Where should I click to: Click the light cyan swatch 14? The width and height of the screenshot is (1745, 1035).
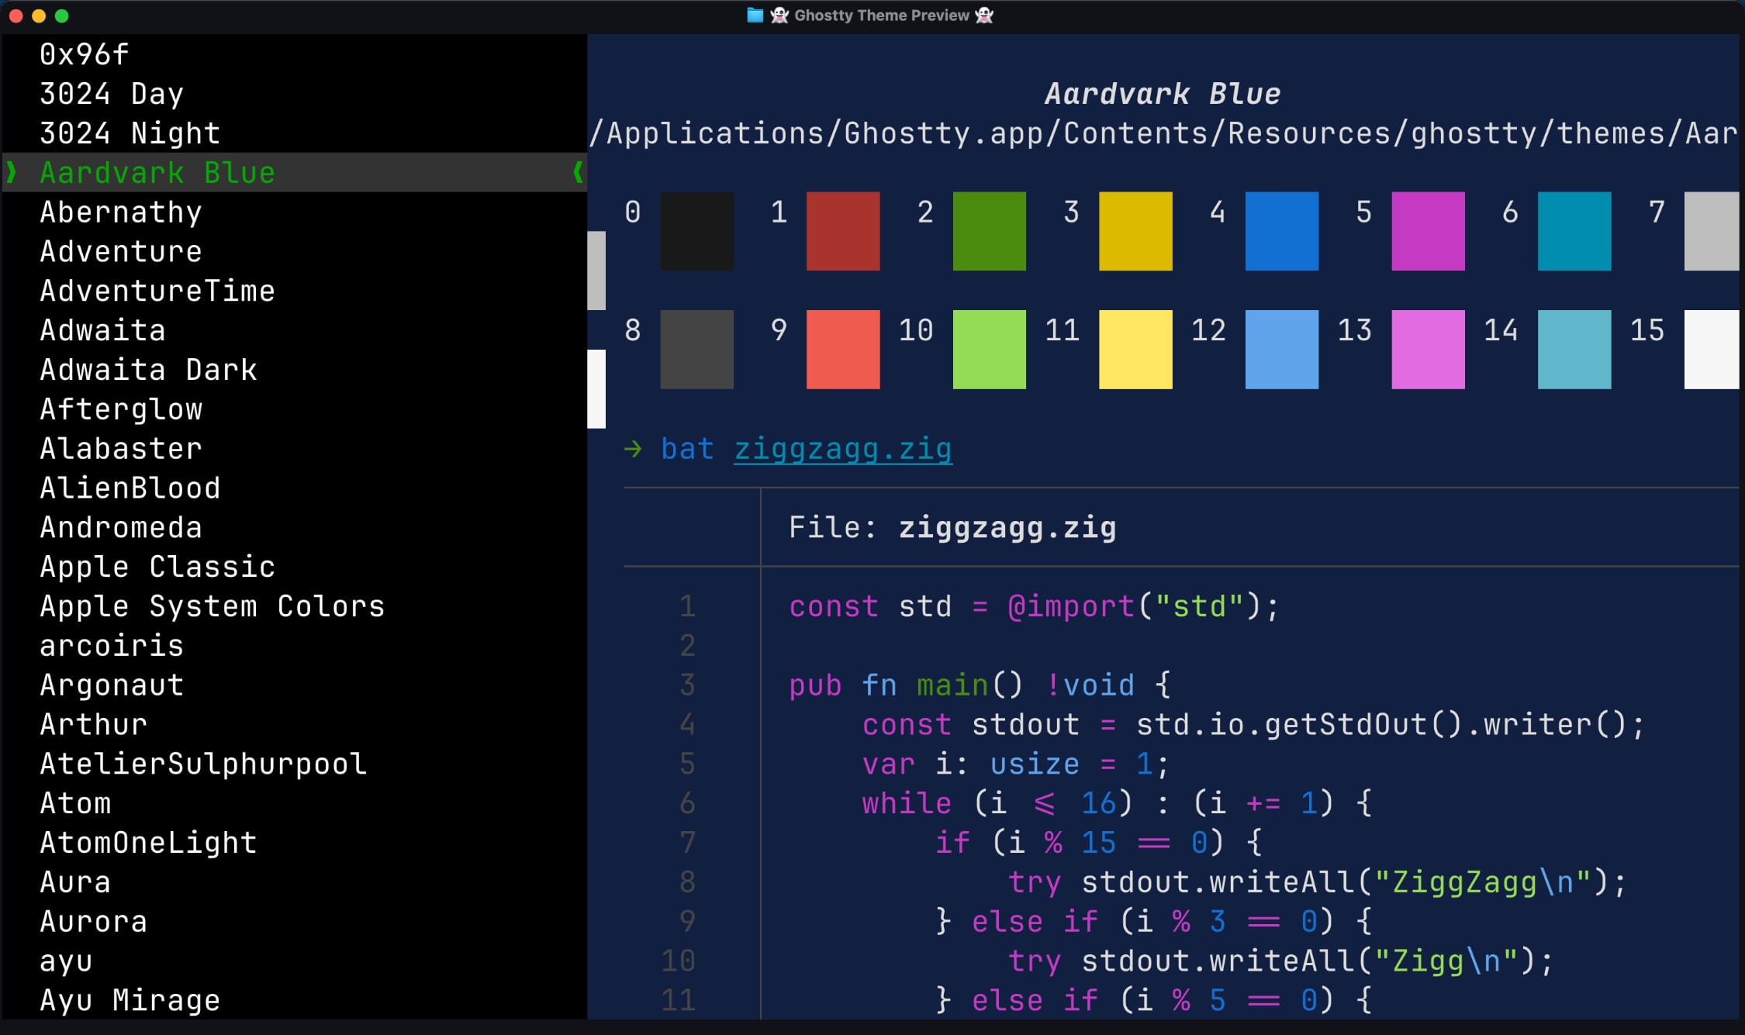click(1574, 350)
